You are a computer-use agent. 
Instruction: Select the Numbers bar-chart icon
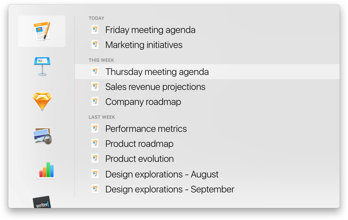(x=46, y=170)
